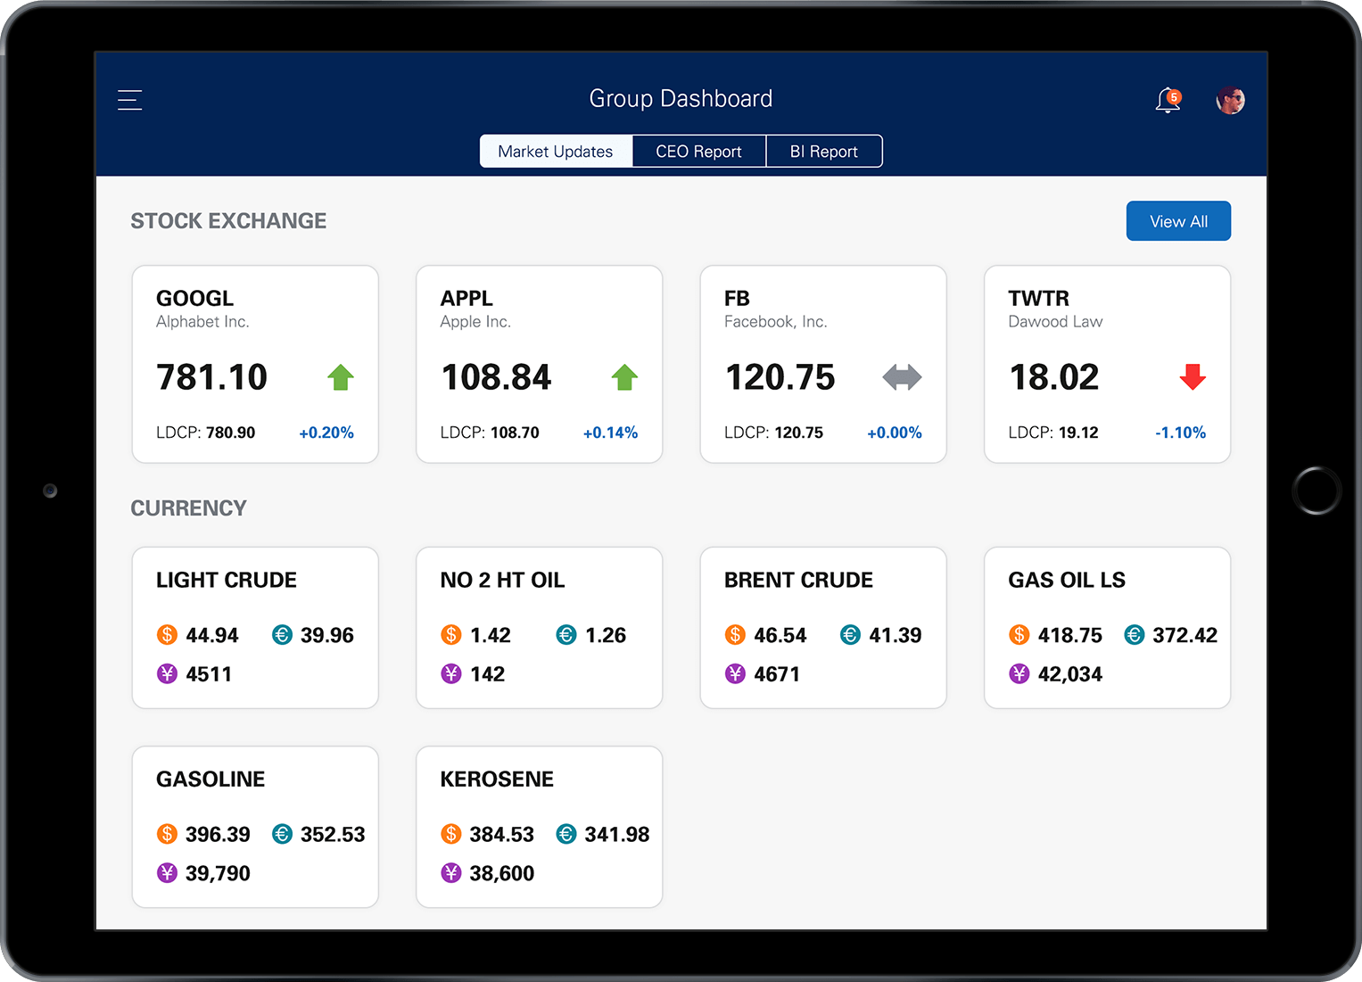Click Kerosene yen value 38,600
Image resolution: width=1362 pixels, height=982 pixels.
point(502,873)
